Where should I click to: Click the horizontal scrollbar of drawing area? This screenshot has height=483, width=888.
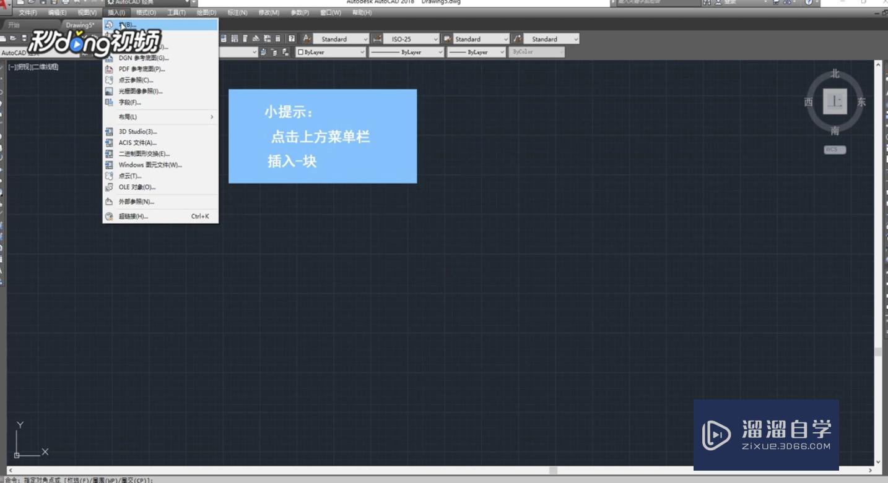(x=441, y=470)
